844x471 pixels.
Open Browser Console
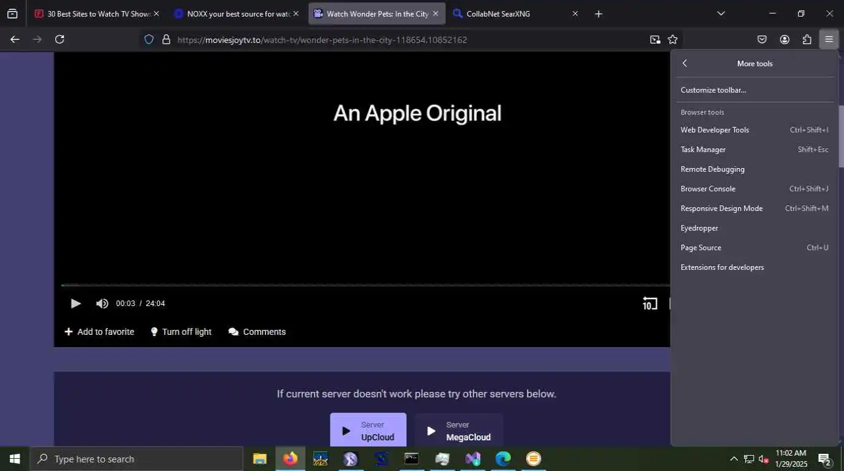(754, 189)
